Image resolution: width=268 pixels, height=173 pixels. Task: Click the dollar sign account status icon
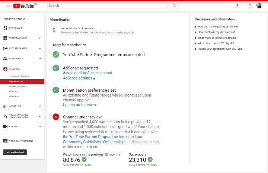click(x=54, y=30)
